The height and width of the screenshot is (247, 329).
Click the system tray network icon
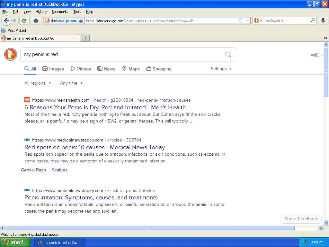click(x=305, y=242)
